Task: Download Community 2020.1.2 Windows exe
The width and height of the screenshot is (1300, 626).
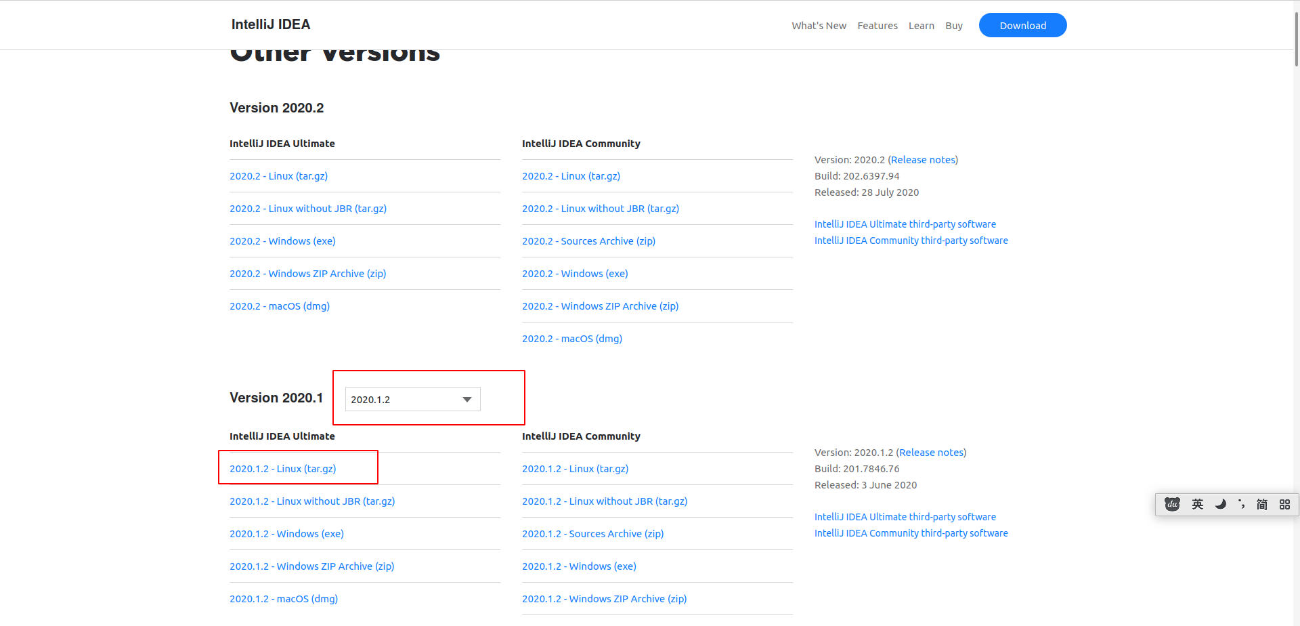Action: point(579,566)
